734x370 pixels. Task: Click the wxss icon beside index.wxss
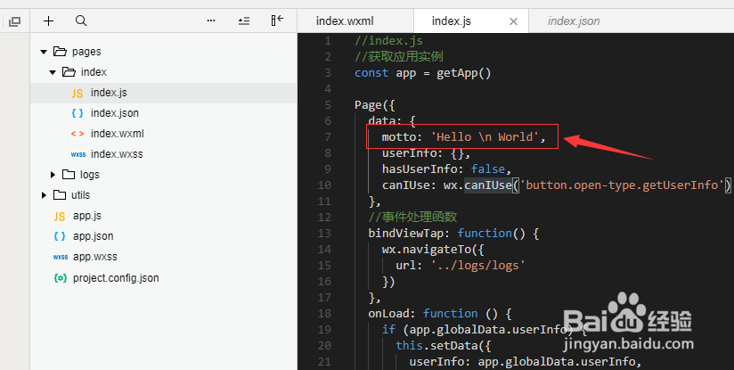(78, 154)
